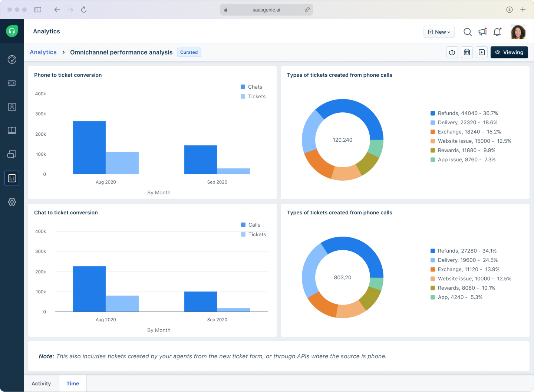534x392 pixels.
Task: Open the notifications bell
Action: (x=497, y=32)
